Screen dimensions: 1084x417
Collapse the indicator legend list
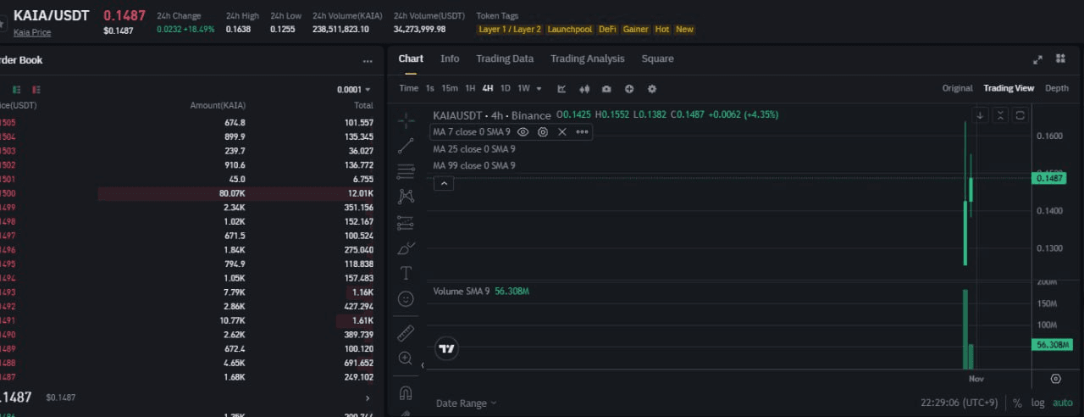tap(444, 183)
